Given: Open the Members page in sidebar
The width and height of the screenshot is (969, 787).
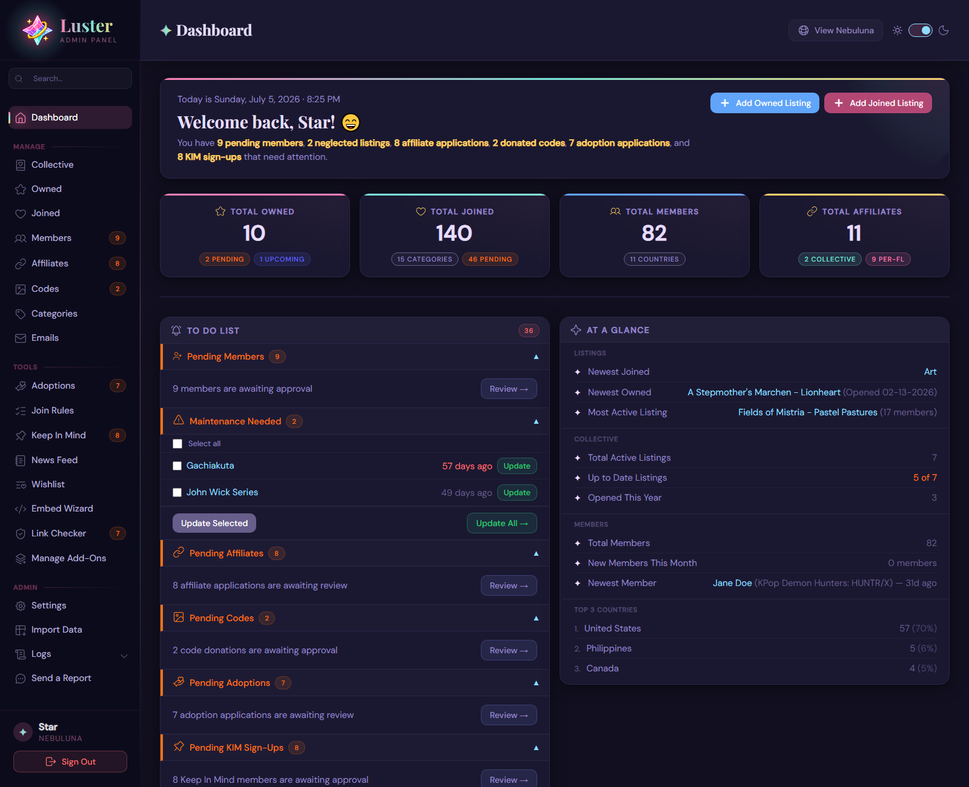Looking at the screenshot, I should click(70, 238).
